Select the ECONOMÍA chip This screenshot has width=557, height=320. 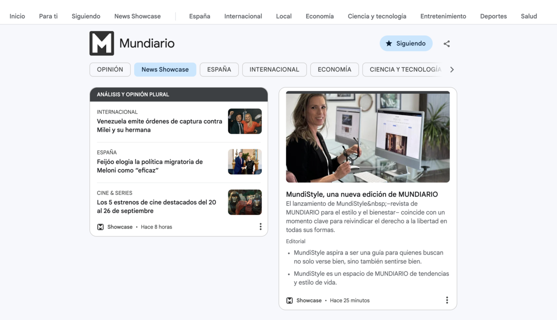(x=334, y=70)
